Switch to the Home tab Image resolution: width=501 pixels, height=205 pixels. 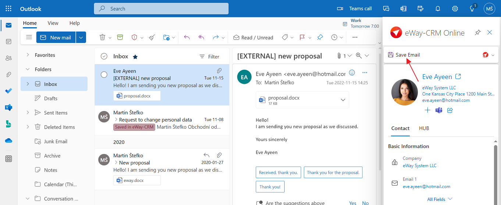pyautogui.click(x=30, y=23)
